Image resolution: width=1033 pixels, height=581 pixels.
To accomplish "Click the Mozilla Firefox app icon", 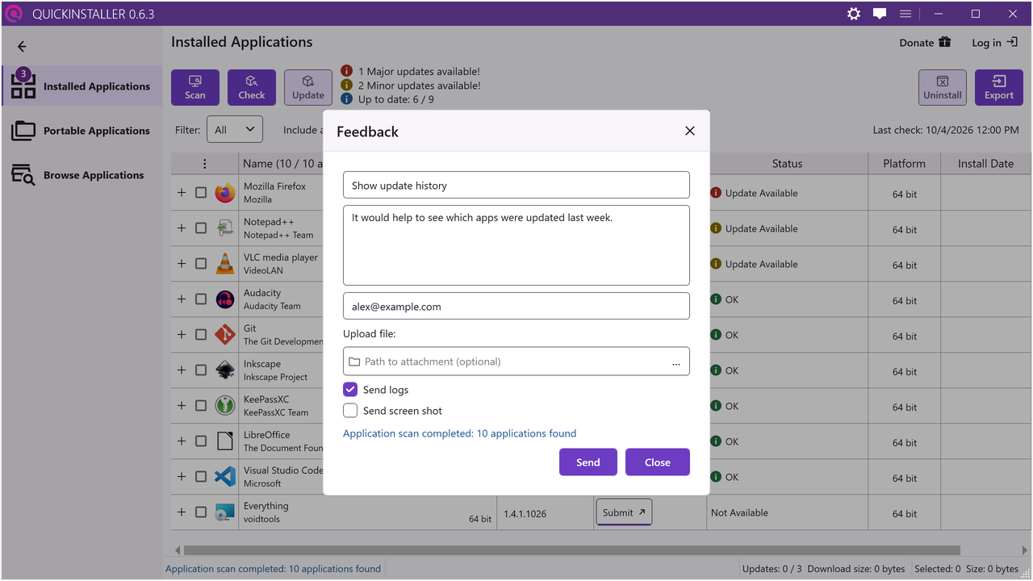I will pos(225,193).
